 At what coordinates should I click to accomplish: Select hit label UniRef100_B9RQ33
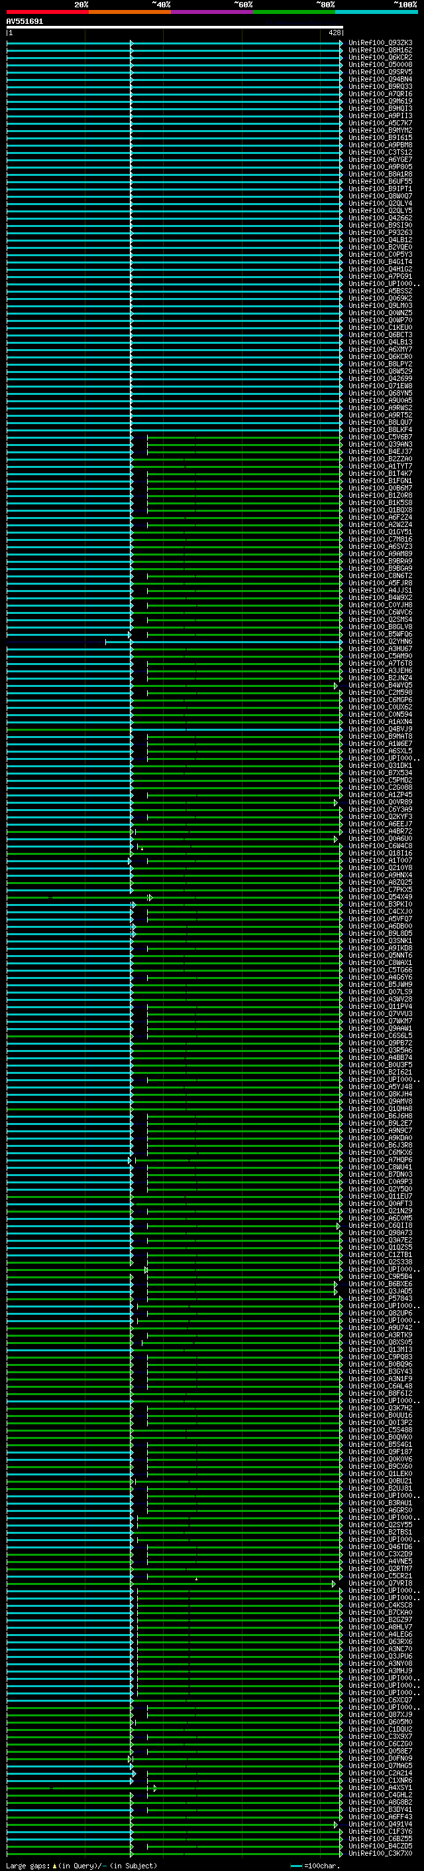[x=380, y=86]
